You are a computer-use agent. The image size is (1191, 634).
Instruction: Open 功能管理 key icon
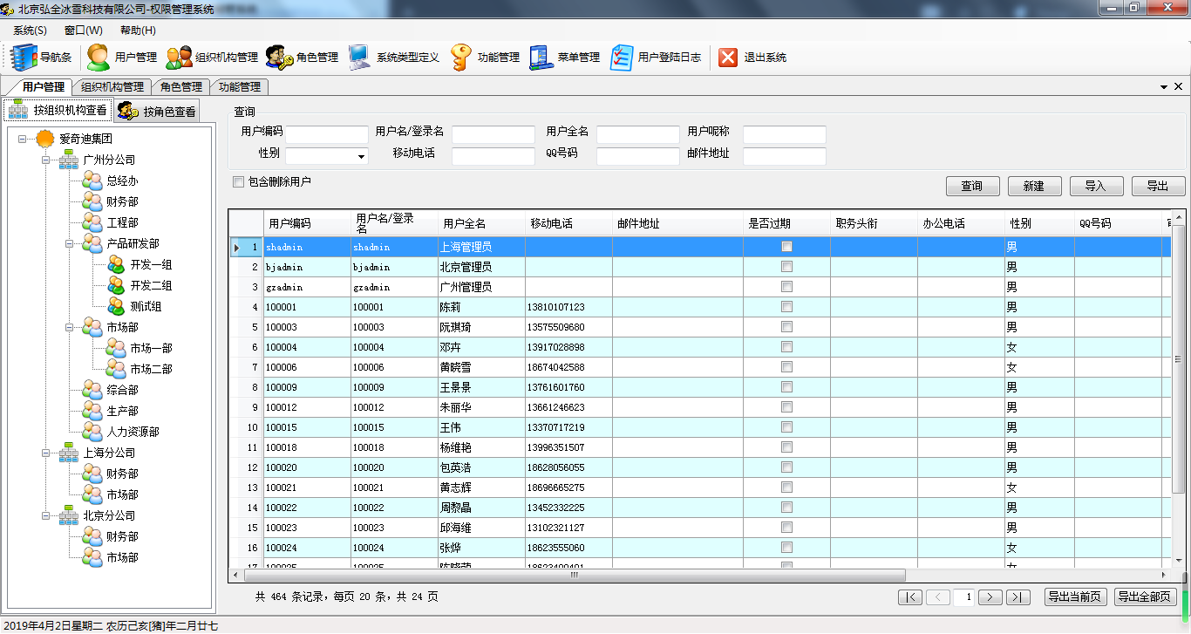[x=461, y=58]
